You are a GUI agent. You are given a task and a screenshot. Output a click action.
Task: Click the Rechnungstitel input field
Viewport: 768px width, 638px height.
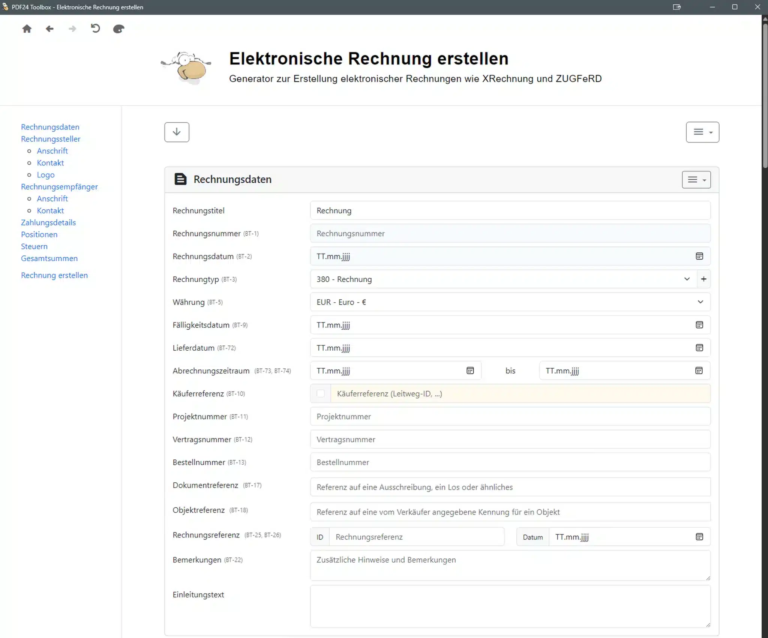[510, 210]
